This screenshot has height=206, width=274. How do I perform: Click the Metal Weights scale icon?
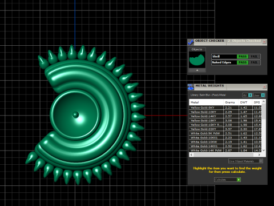pyautogui.click(x=191, y=87)
